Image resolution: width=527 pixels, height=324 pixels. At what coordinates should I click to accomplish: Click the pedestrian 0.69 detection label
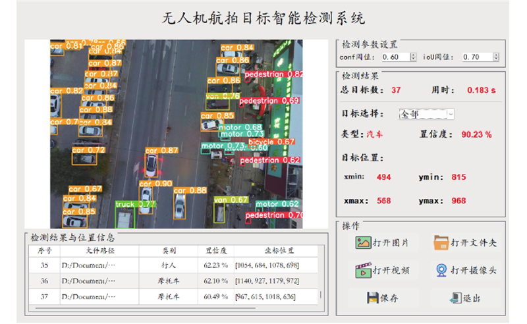(269, 101)
